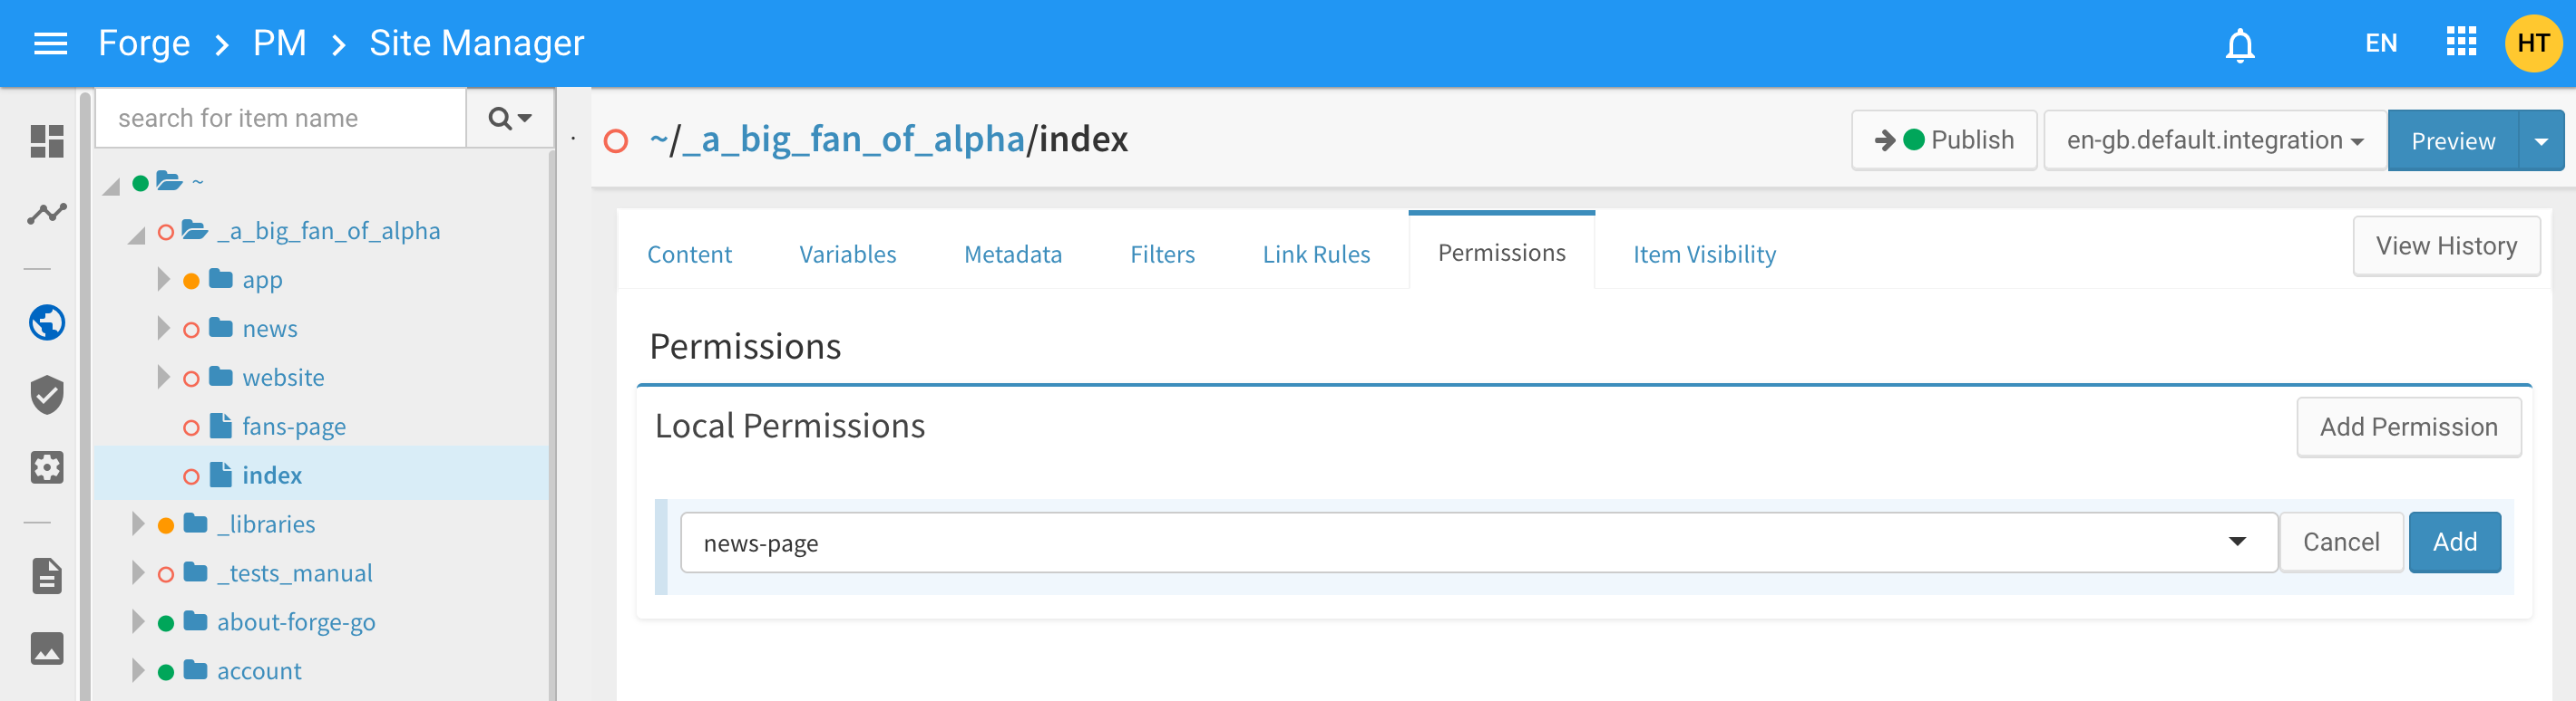Open the en-gb.default.integration environment dropdown
Viewport: 2576px width, 701px height.
coord(2214,140)
